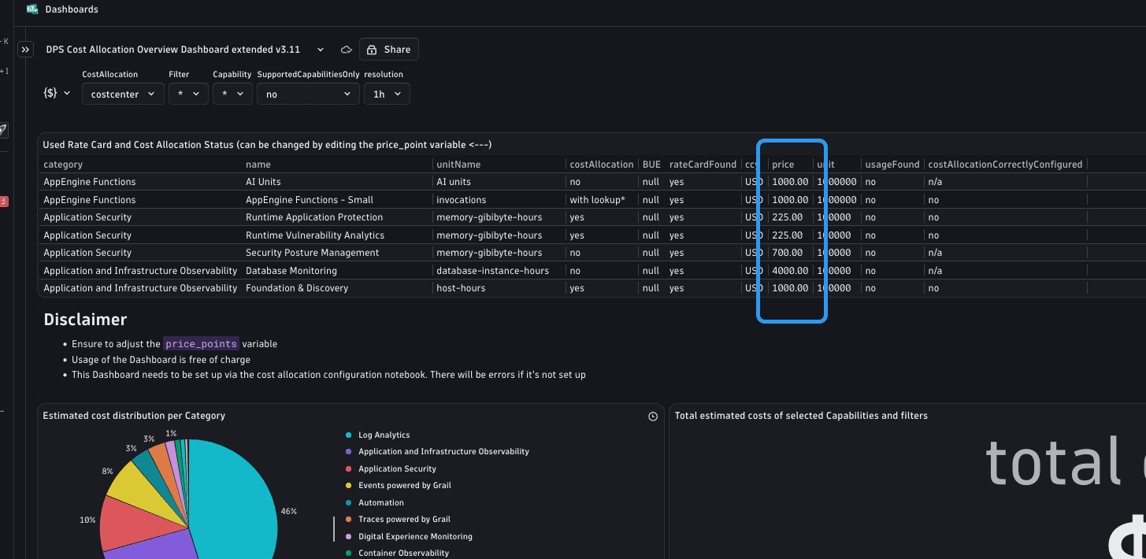Click the 'host-hours' unitName cell
The height and width of the screenshot is (559, 1146).
coord(461,288)
